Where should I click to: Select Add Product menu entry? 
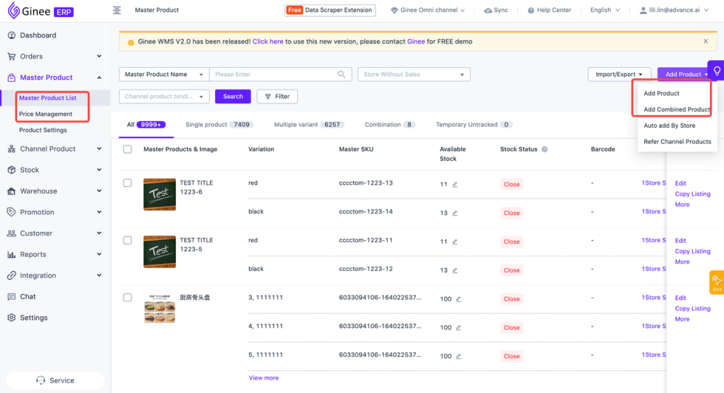[x=661, y=93]
